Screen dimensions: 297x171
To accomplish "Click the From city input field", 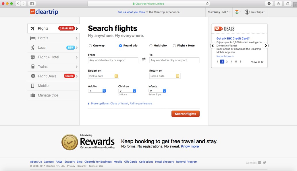I will pyautogui.click(x=113, y=60).
